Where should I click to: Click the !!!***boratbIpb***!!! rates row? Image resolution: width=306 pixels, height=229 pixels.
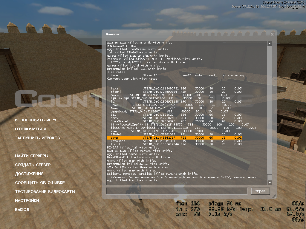click(x=180, y=124)
